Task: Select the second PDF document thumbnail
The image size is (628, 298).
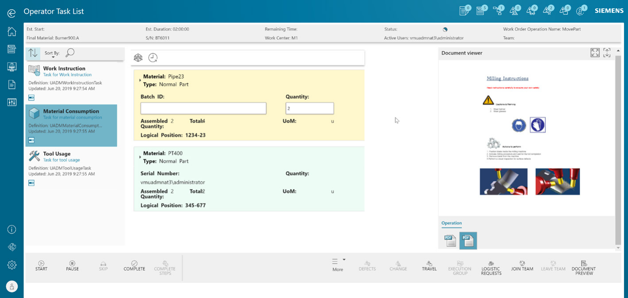Action: pyautogui.click(x=468, y=241)
